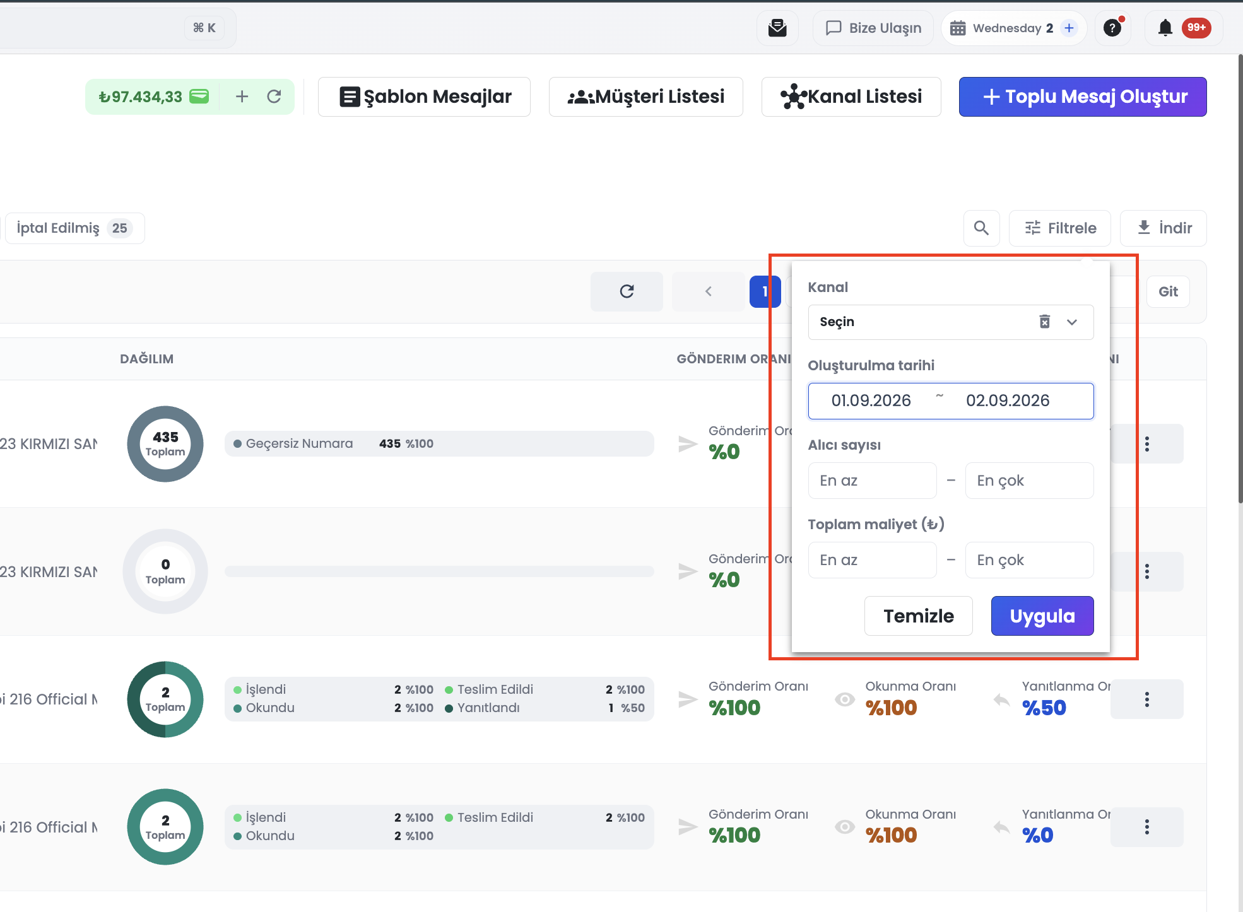The height and width of the screenshot is (912, 1243).
Task: Click Okunma Oranı eye icon in %50 row
Action: click(x=845, y=699)
